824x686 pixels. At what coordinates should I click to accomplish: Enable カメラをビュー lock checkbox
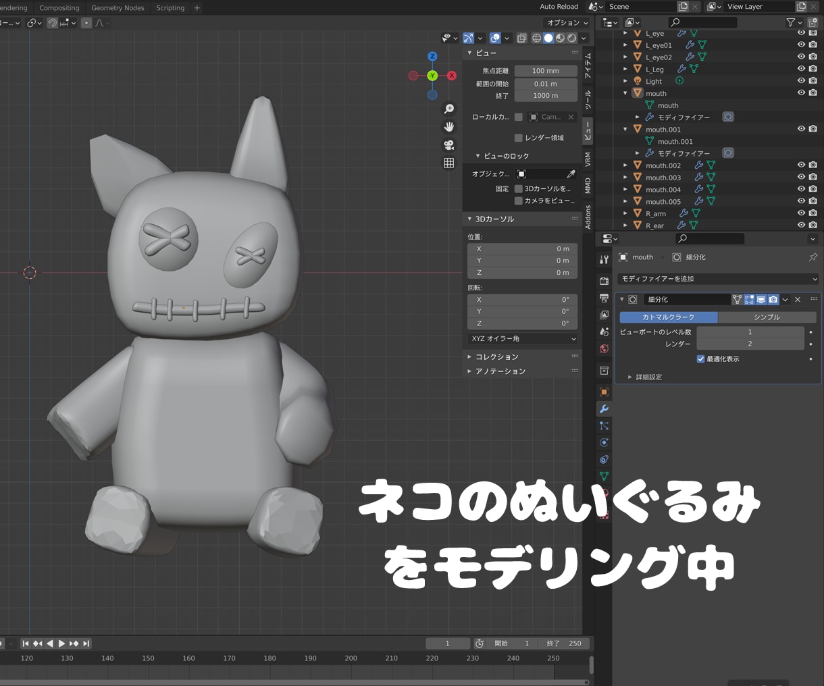[519, 201]
